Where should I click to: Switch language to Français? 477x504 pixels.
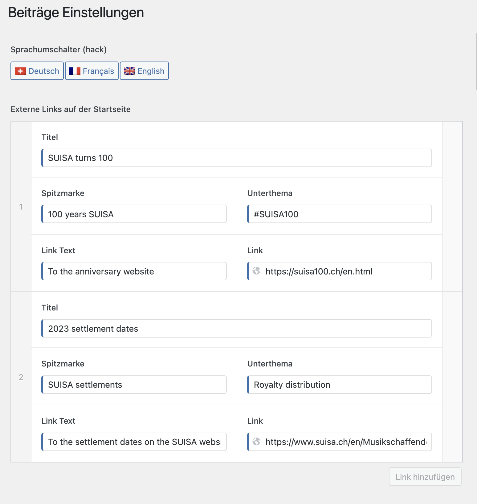(92, 71)
